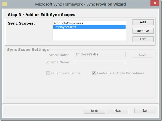Click the window title bar text
The image size is (162, 121).
pyautogui.click(x=80, y=4)
